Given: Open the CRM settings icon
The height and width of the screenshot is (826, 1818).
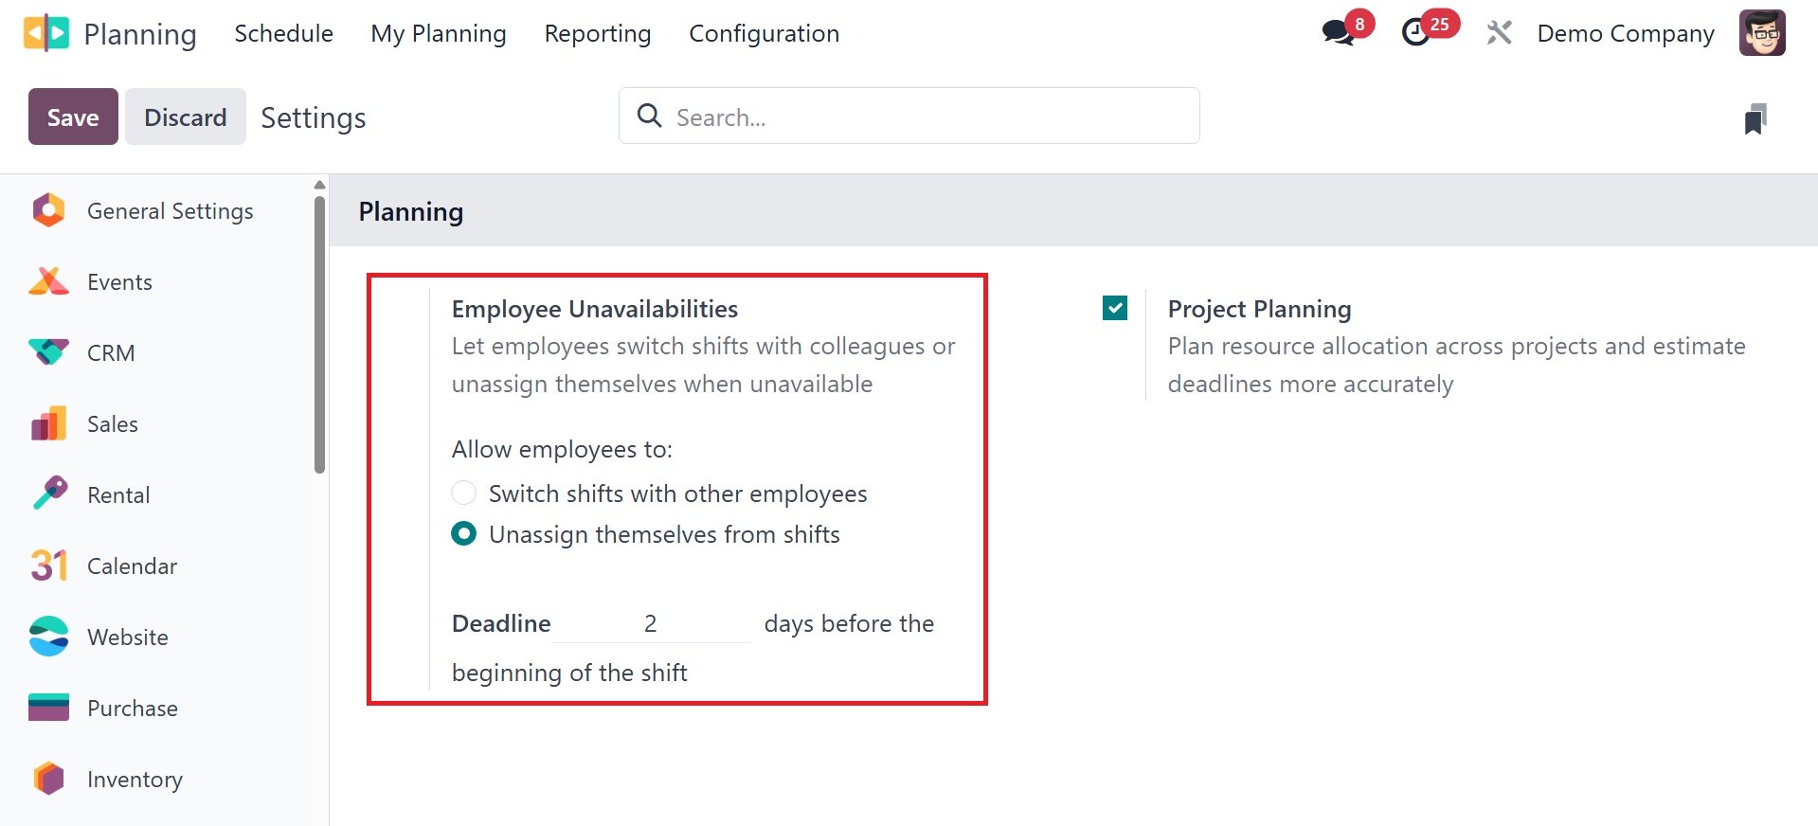Looking at the screenshot, I should click(x=48, y=352).
